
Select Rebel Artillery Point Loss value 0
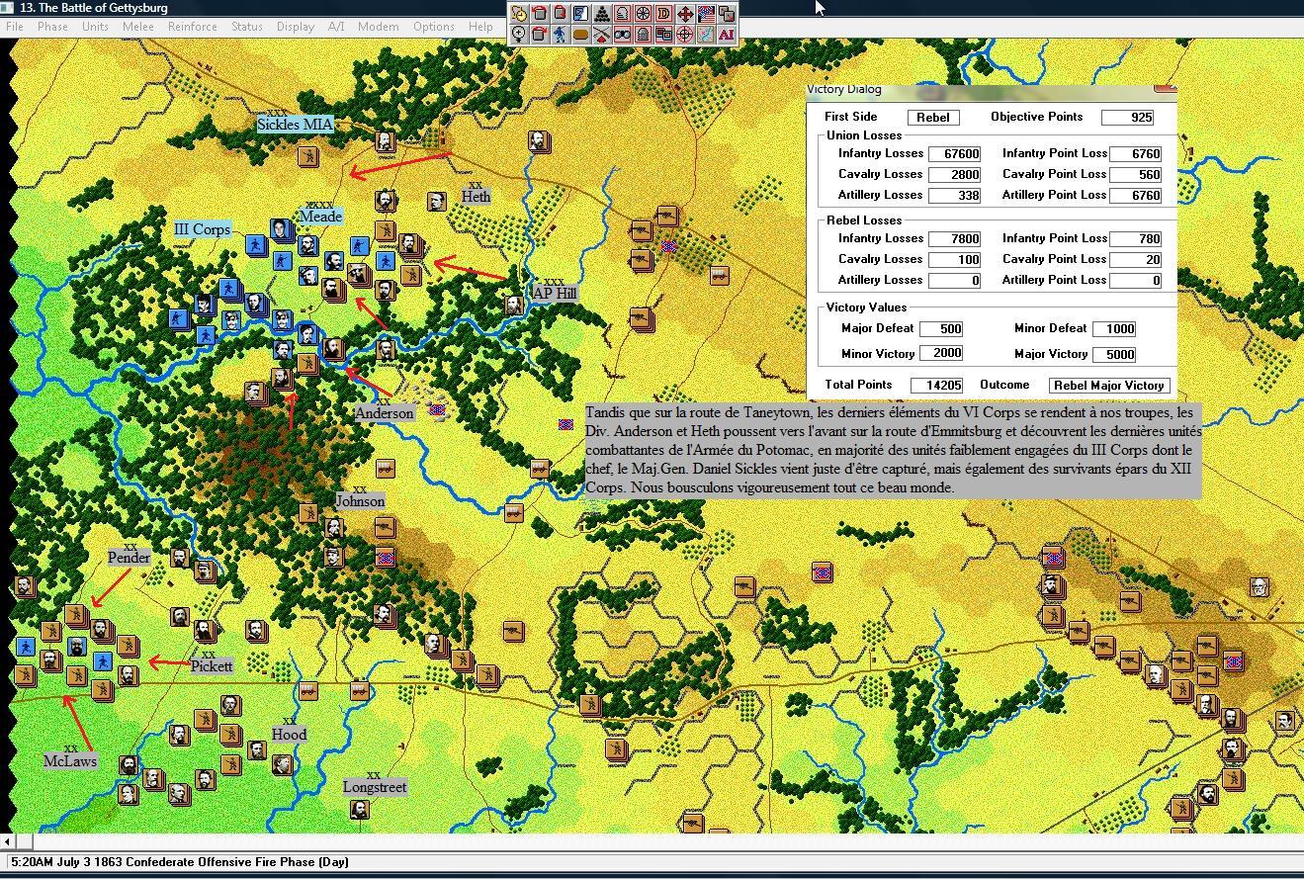[1135, 281]
